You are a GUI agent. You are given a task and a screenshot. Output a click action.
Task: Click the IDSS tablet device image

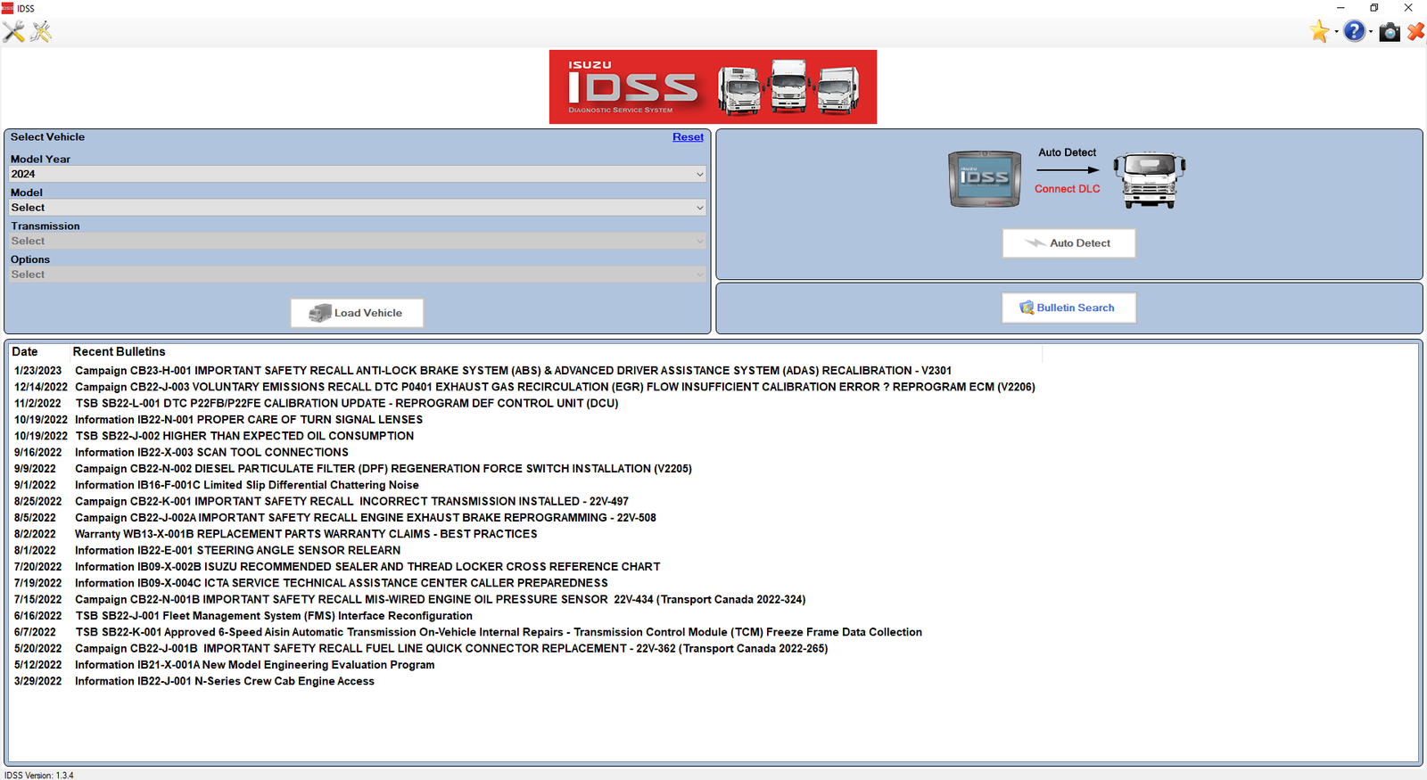point(985,179)
